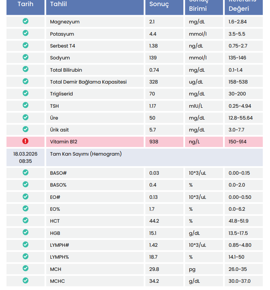Click the green status icon for LYMPH%

pos(26,256)
